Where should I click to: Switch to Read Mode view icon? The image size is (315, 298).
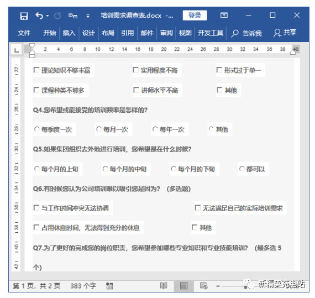[x=164, y=285]
